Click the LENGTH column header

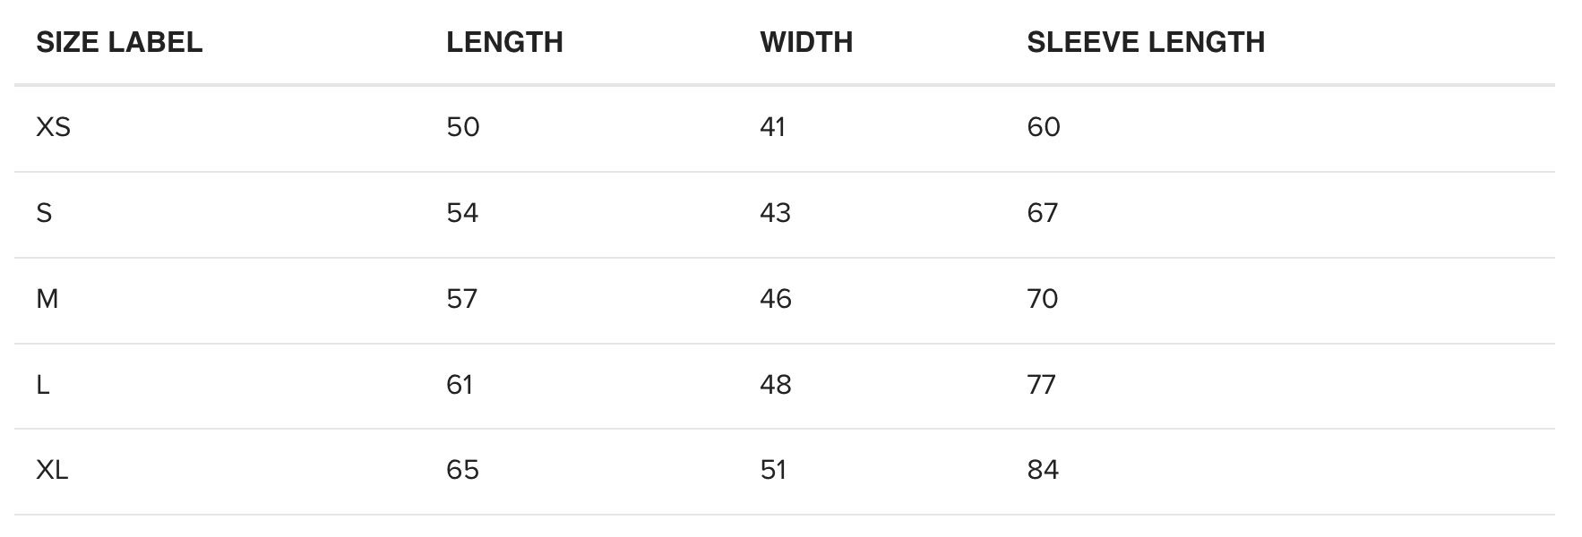[504, 42]
